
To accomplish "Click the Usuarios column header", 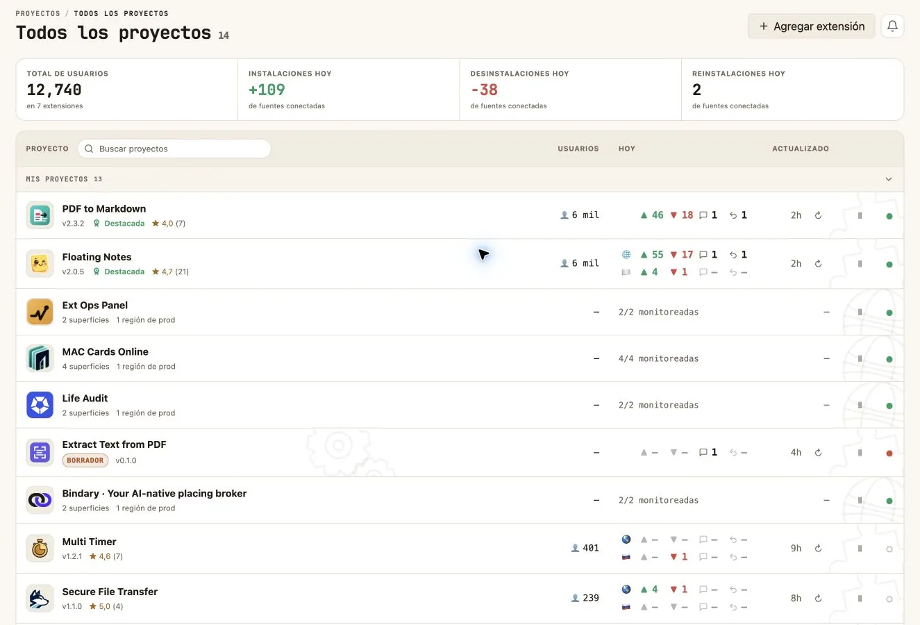I will [x=578, y=149].
